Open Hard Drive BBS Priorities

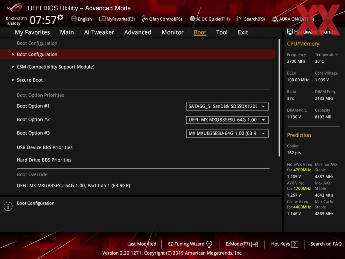[x=44, y=160]
